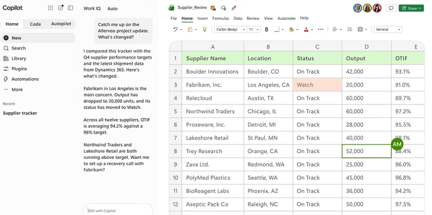Click the pencil editing mode icon
432x215 pixels.
[234, 8]
